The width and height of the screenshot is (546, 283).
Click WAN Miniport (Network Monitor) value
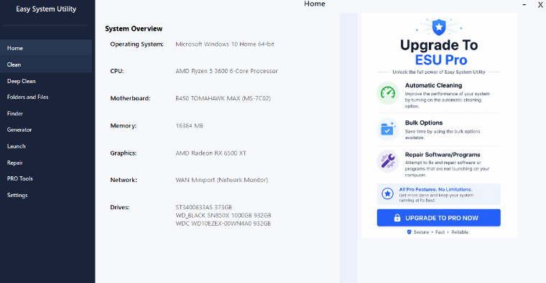[222, 180]
